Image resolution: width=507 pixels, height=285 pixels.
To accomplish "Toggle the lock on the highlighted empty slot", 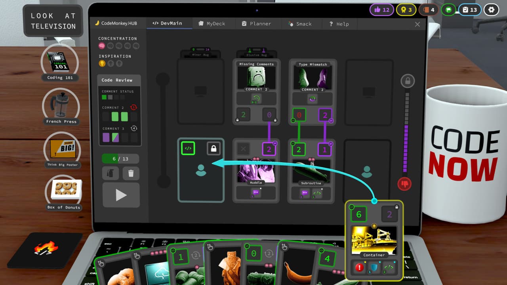I will [x=213, y=149].
